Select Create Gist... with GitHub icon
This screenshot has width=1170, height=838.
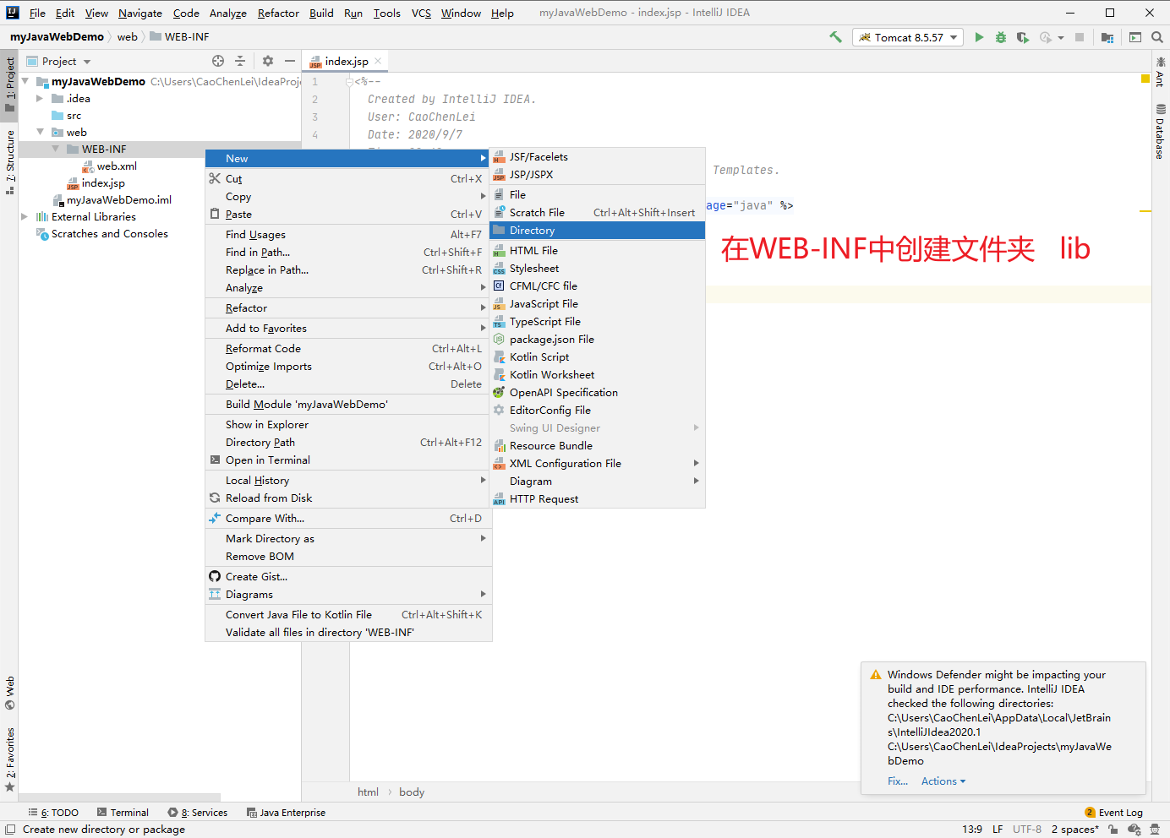348,577
